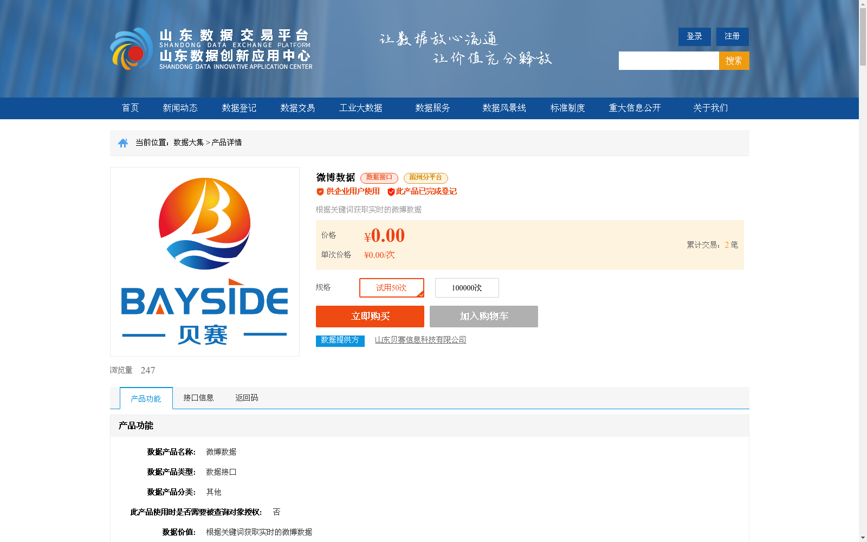867x542 pixels.
Task: Click the 立即购买 buy now button
Action: (370, 317)
